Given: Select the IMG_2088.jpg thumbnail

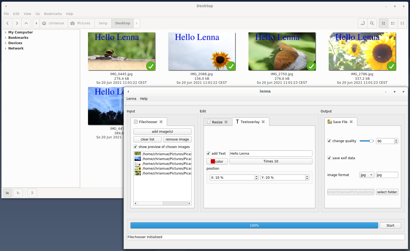Looking at the screenshot, I should 202,51.
